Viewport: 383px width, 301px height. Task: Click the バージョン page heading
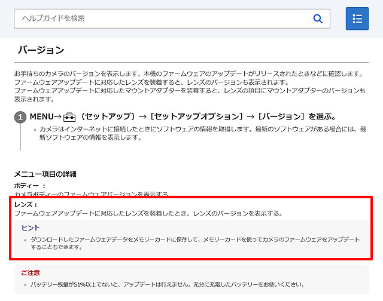pyautogui.click(x=41, y=50)
